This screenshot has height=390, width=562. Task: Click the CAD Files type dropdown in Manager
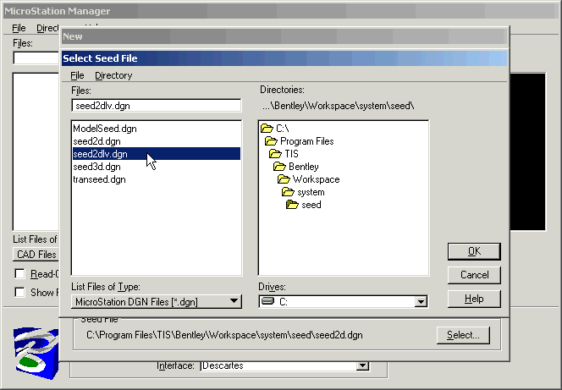[x=36, y=255]
